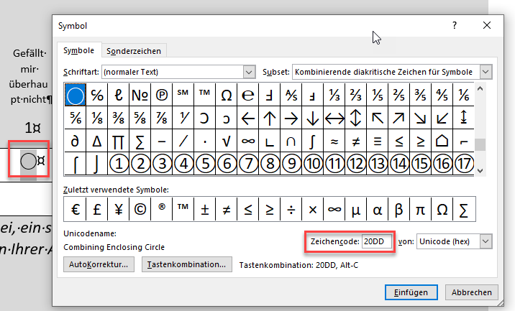Click the symbol grid scrollbar down arrow
The width and height of the screenshot is (515, 311).
pyautogui.click(x=480, y=171)
